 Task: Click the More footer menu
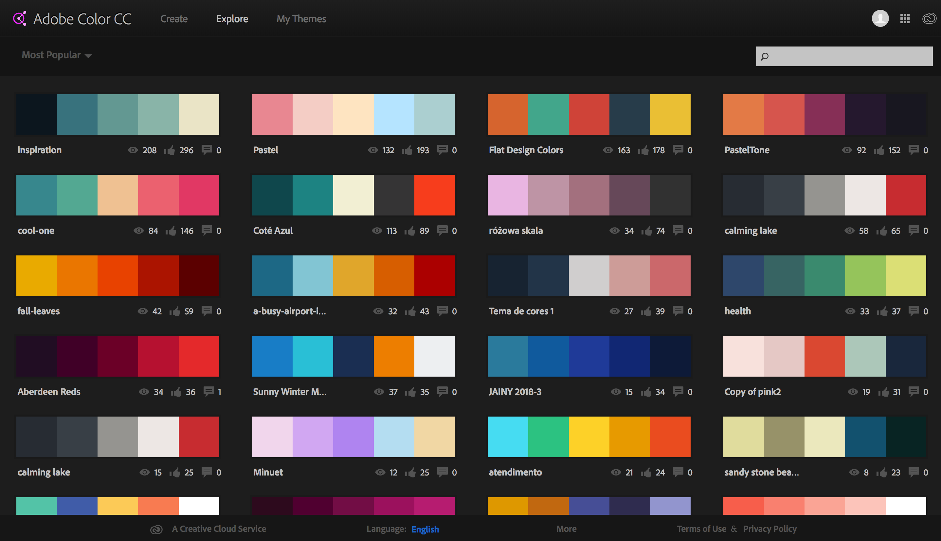(x=566, y=529)
